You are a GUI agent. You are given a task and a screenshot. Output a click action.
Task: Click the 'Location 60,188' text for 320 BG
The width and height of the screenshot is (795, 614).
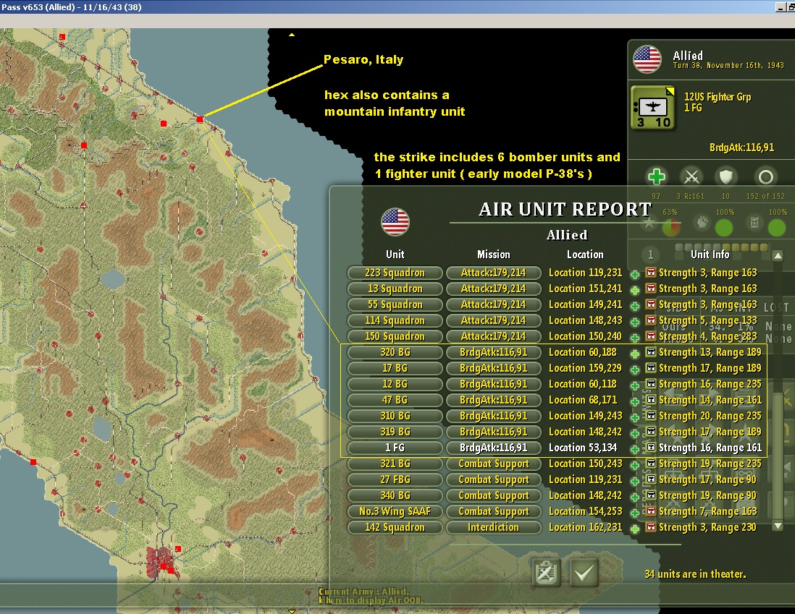pyautogui.click(x=583, y=352)
